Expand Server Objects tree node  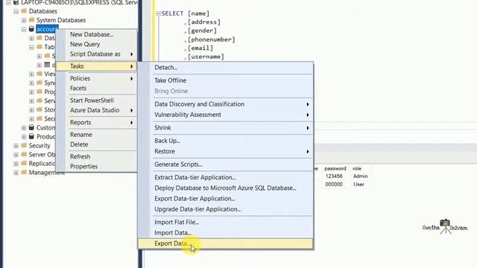(16, 155)
